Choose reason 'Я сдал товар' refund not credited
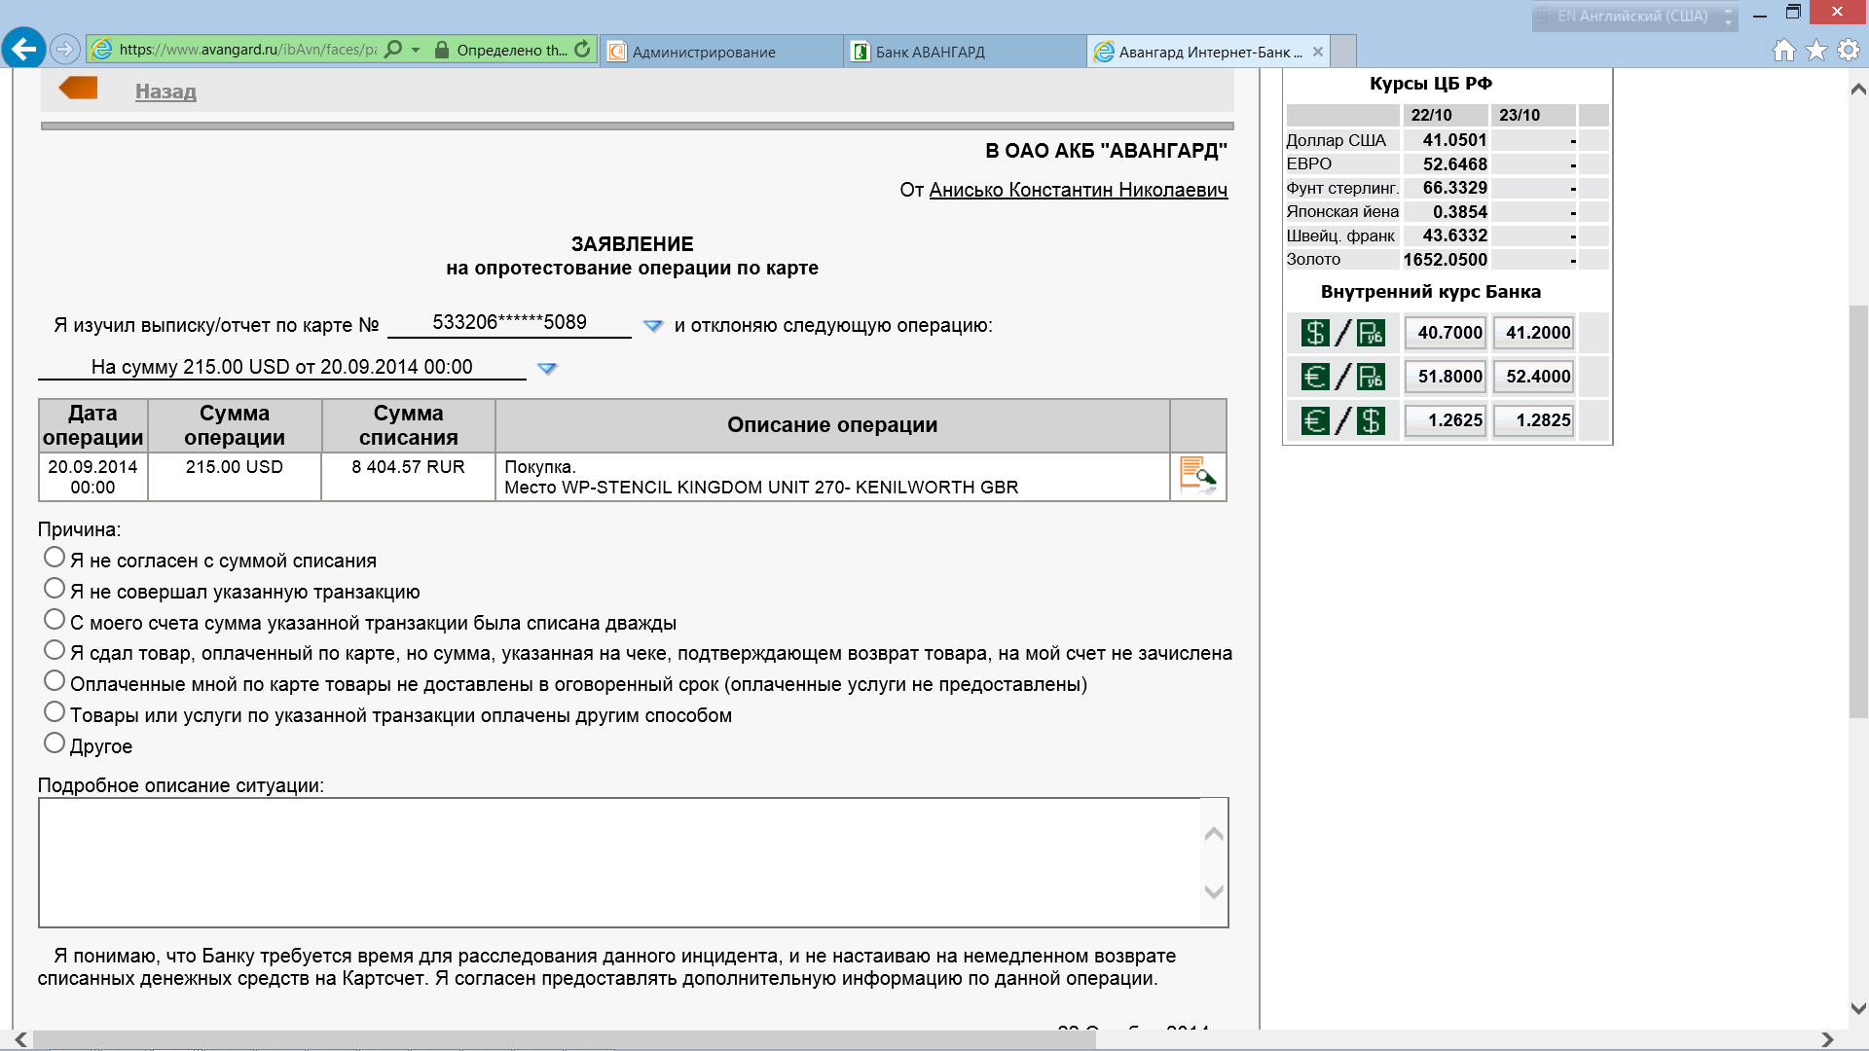The width and height of the screenshot is (1869, 1051). 55,650
